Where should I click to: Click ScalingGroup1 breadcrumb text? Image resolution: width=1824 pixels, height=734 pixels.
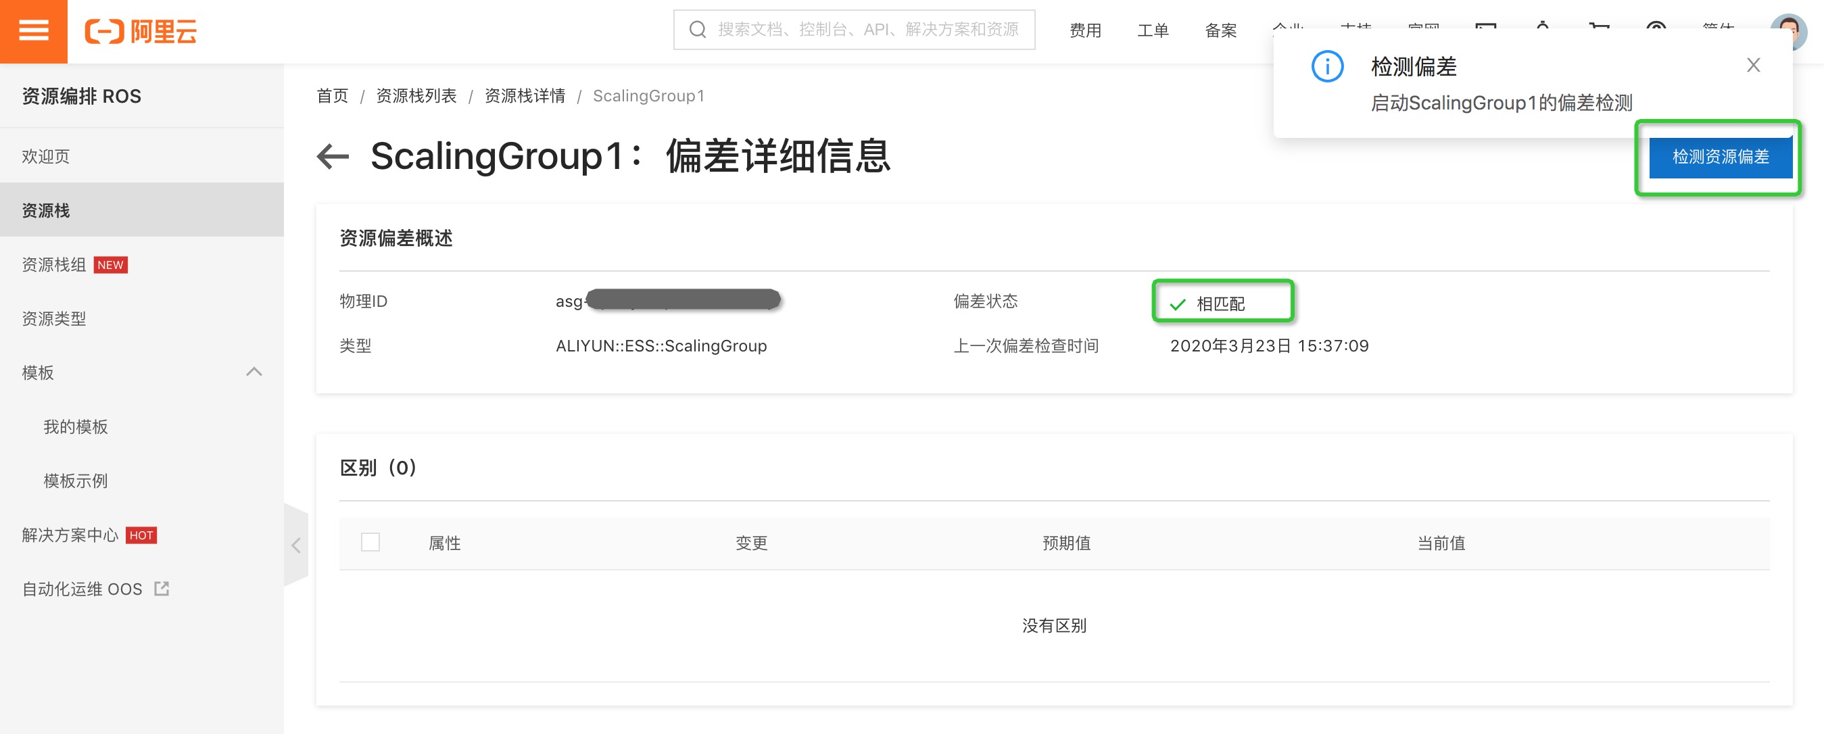648,95
